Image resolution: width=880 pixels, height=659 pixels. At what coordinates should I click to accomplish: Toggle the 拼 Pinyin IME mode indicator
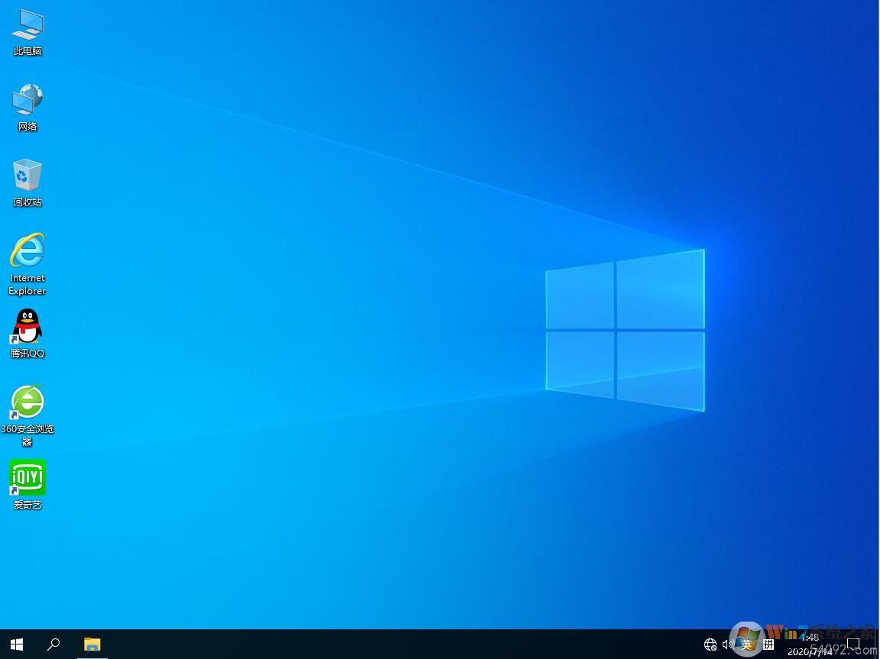click(768, 644)
